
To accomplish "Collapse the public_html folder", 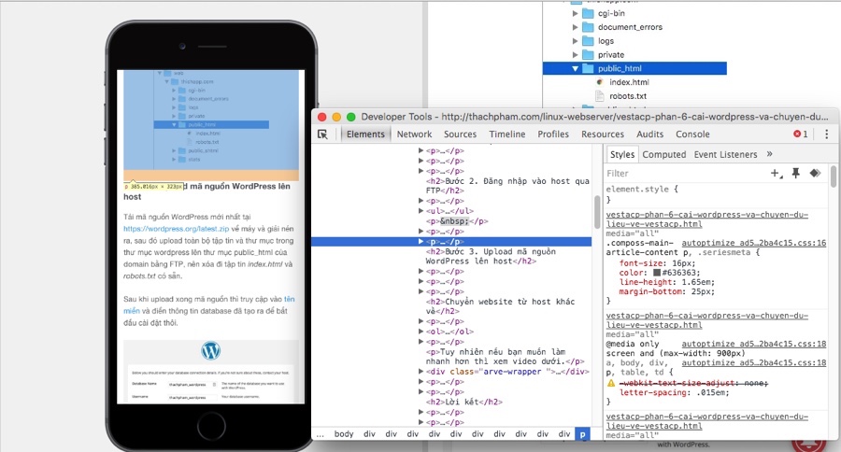I will (575, 68).
